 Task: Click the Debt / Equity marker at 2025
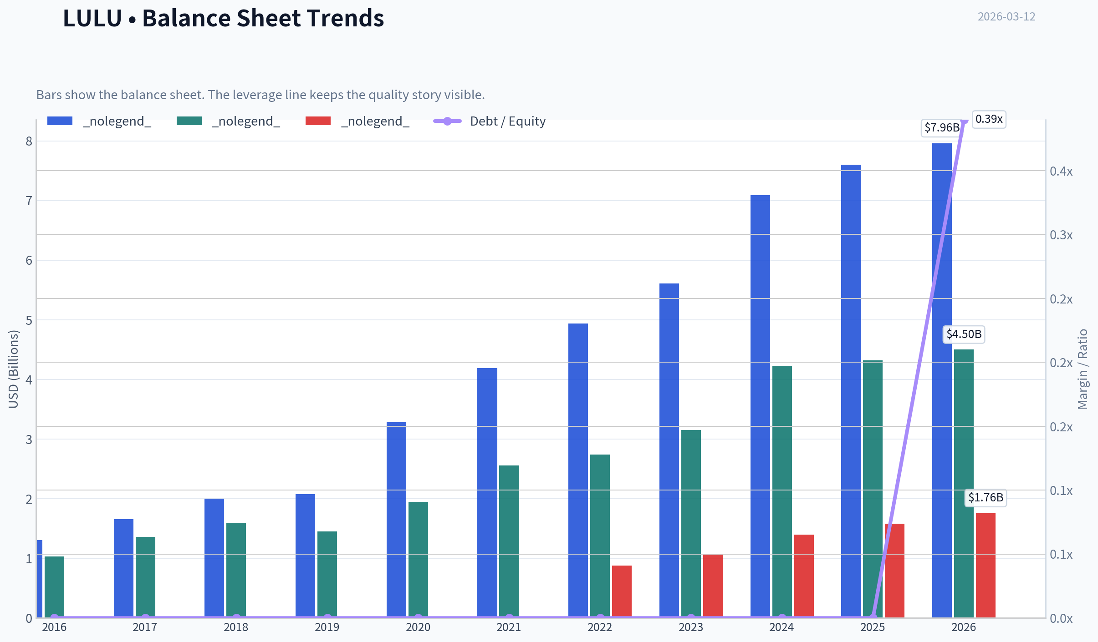[x=873, y=617]
